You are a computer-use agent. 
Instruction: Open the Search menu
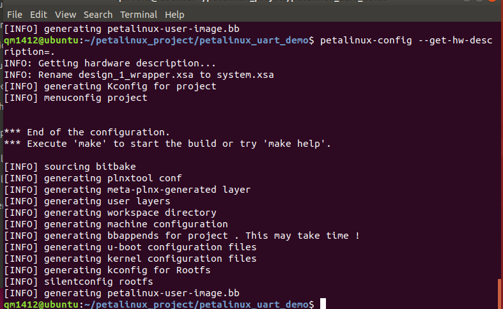(x=98, y=15)
